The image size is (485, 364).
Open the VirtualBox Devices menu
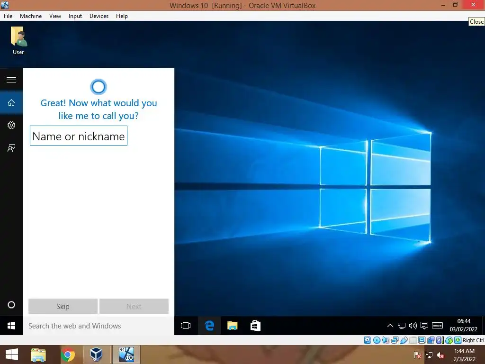pos(99,16)
